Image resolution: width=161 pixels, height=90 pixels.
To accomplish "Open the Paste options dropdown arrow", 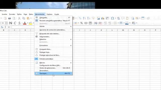I will (31, 18).
